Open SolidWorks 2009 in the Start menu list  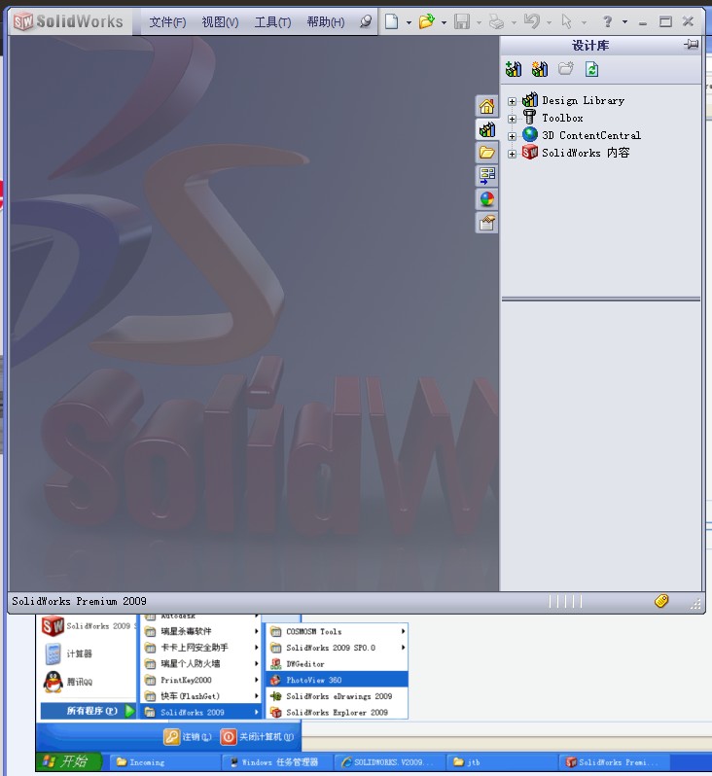coord(89,626)
